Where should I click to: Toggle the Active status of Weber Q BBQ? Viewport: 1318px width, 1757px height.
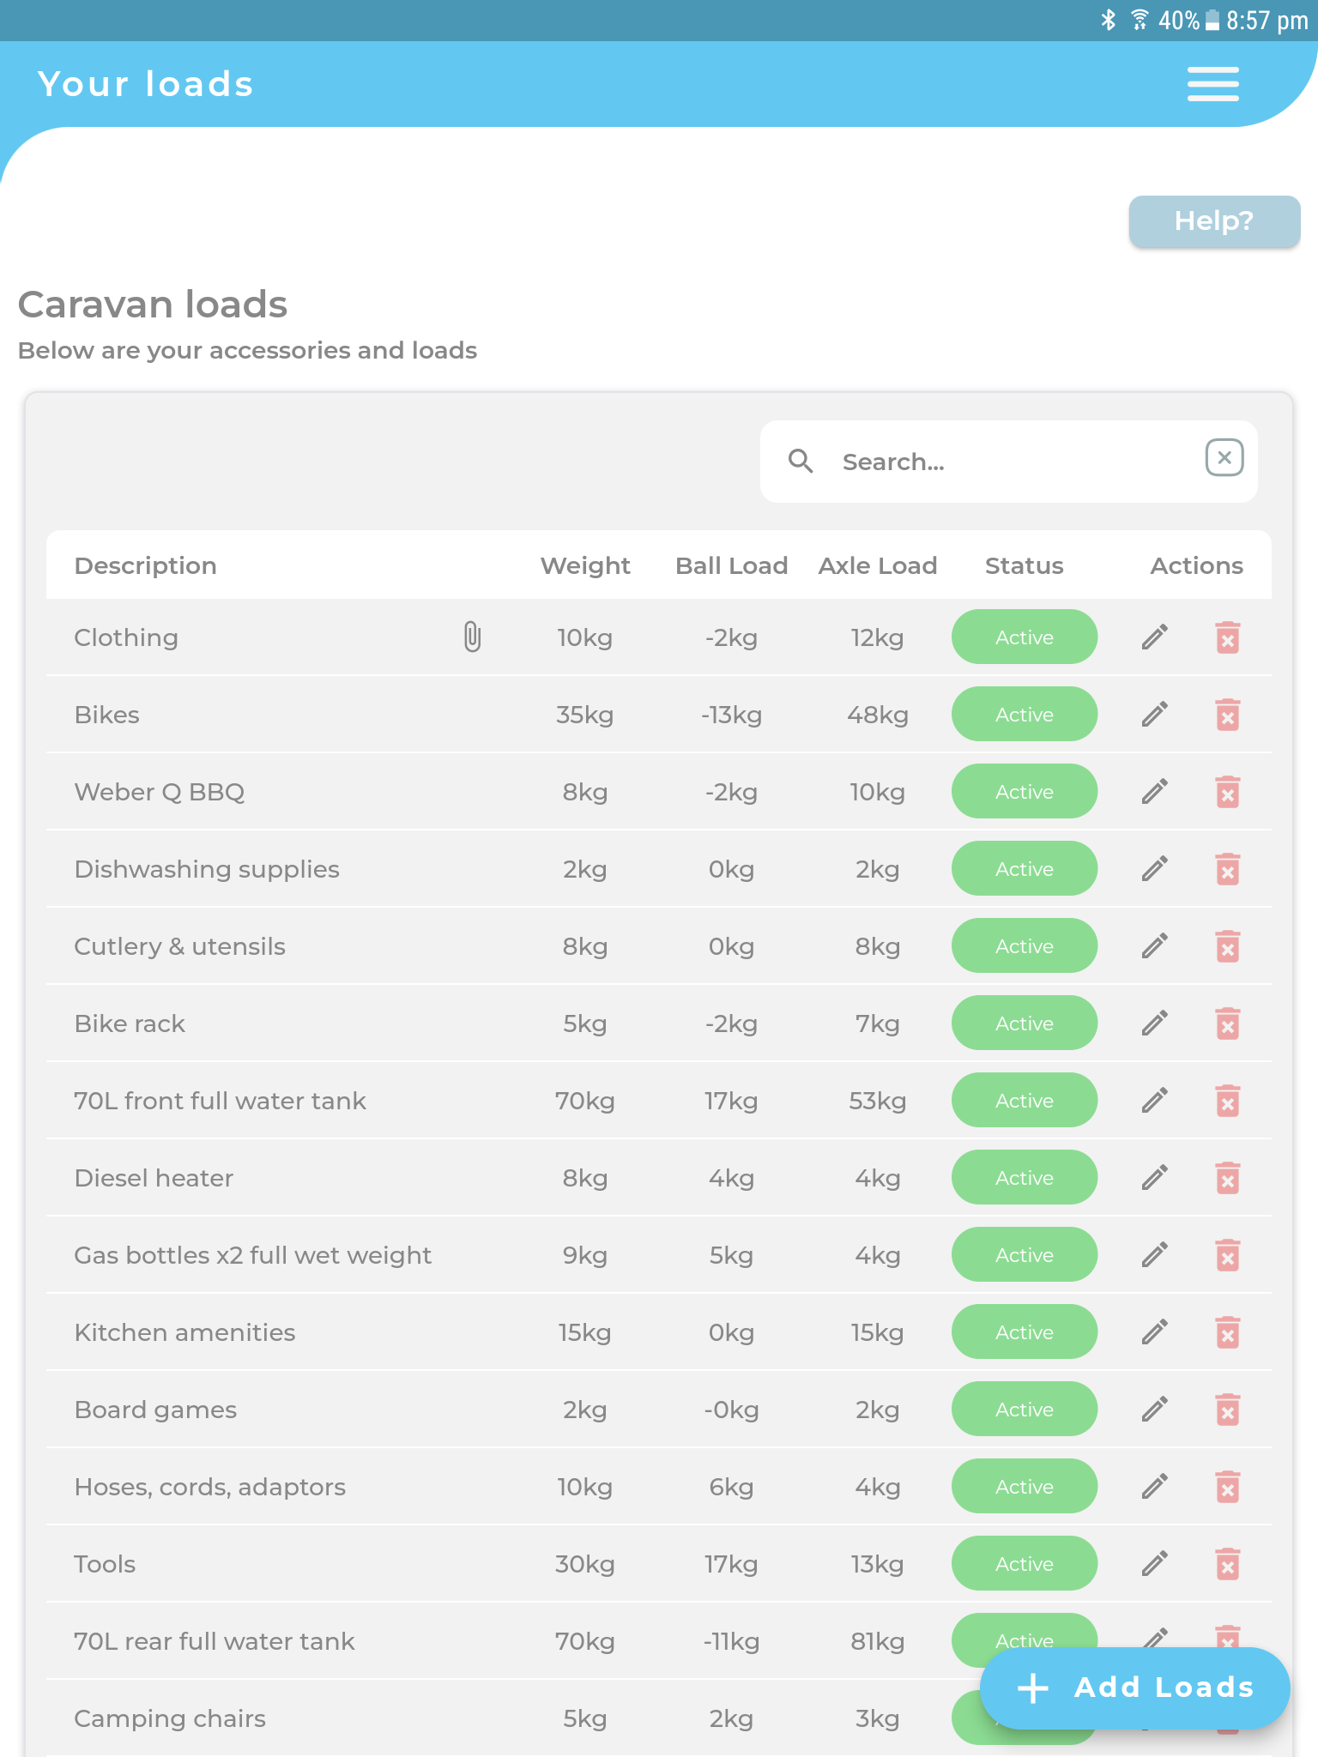click(1024, 791)
